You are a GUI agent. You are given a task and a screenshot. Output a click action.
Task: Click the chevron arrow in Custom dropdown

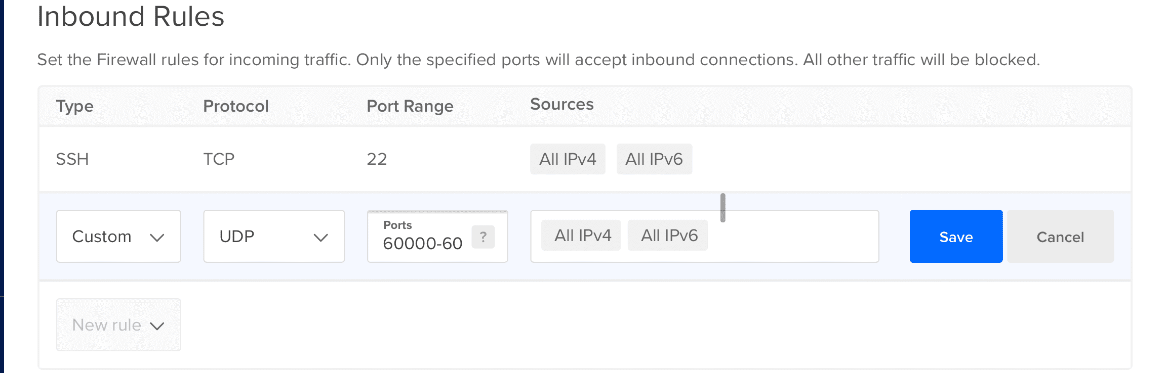click(157, 238)
